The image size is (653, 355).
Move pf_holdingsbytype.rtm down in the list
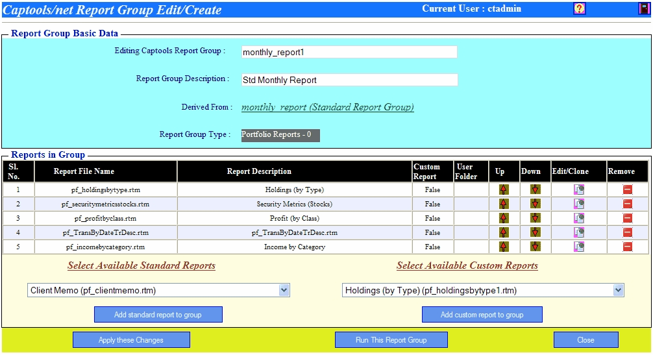[x=535, y=190]
